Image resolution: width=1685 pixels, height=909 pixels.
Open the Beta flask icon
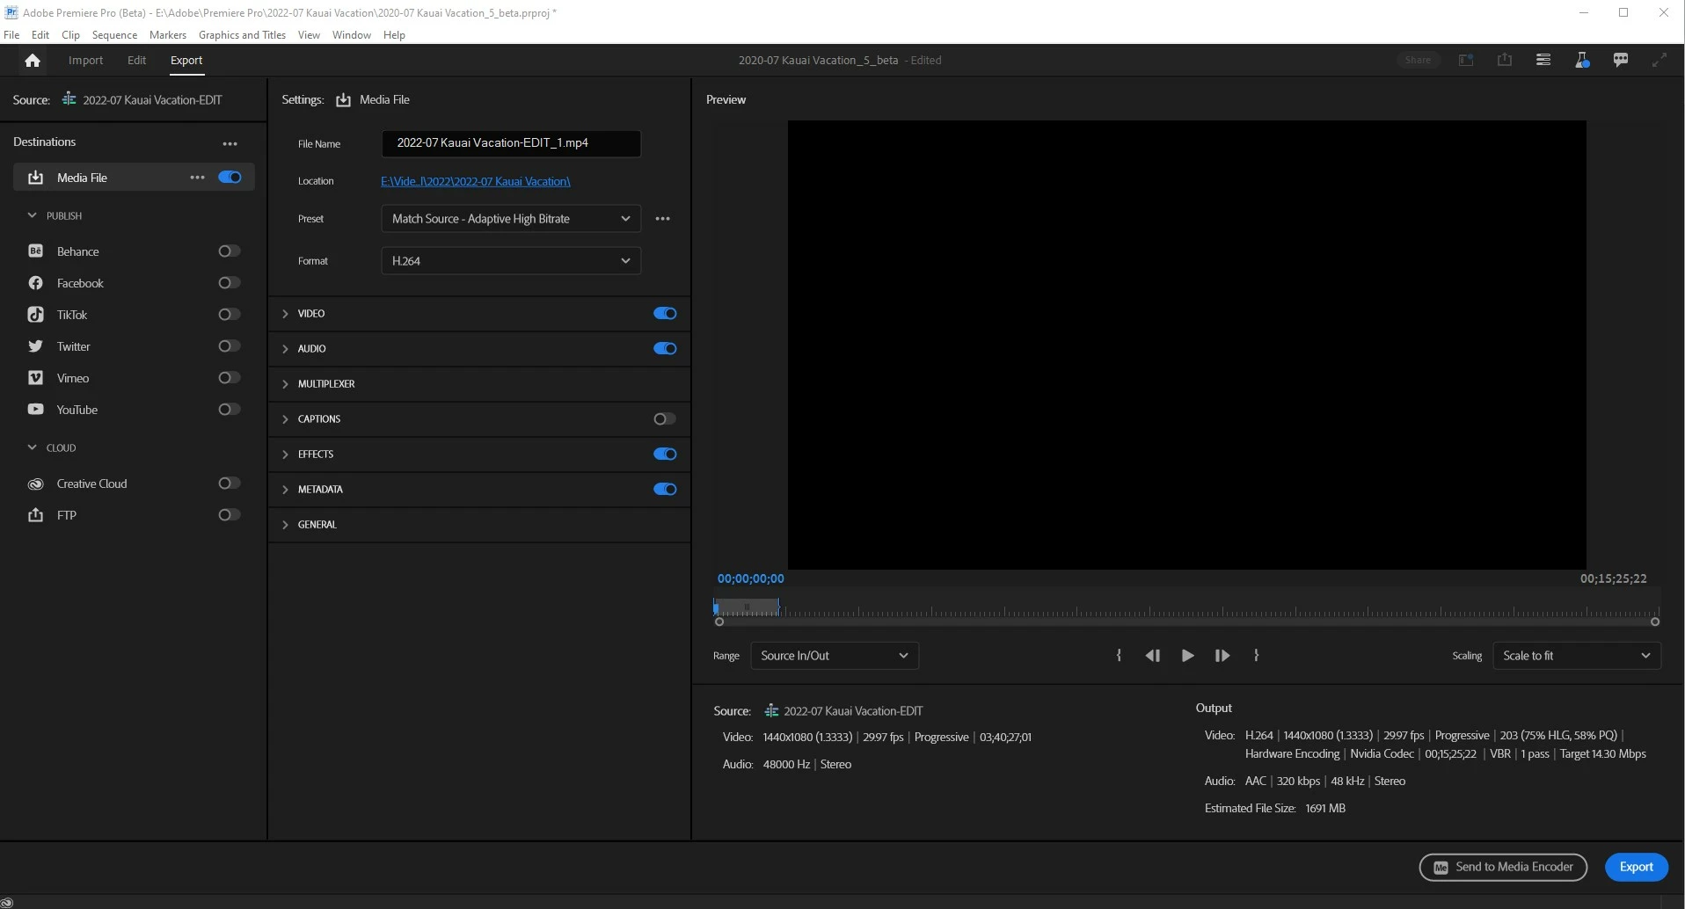1582,60
